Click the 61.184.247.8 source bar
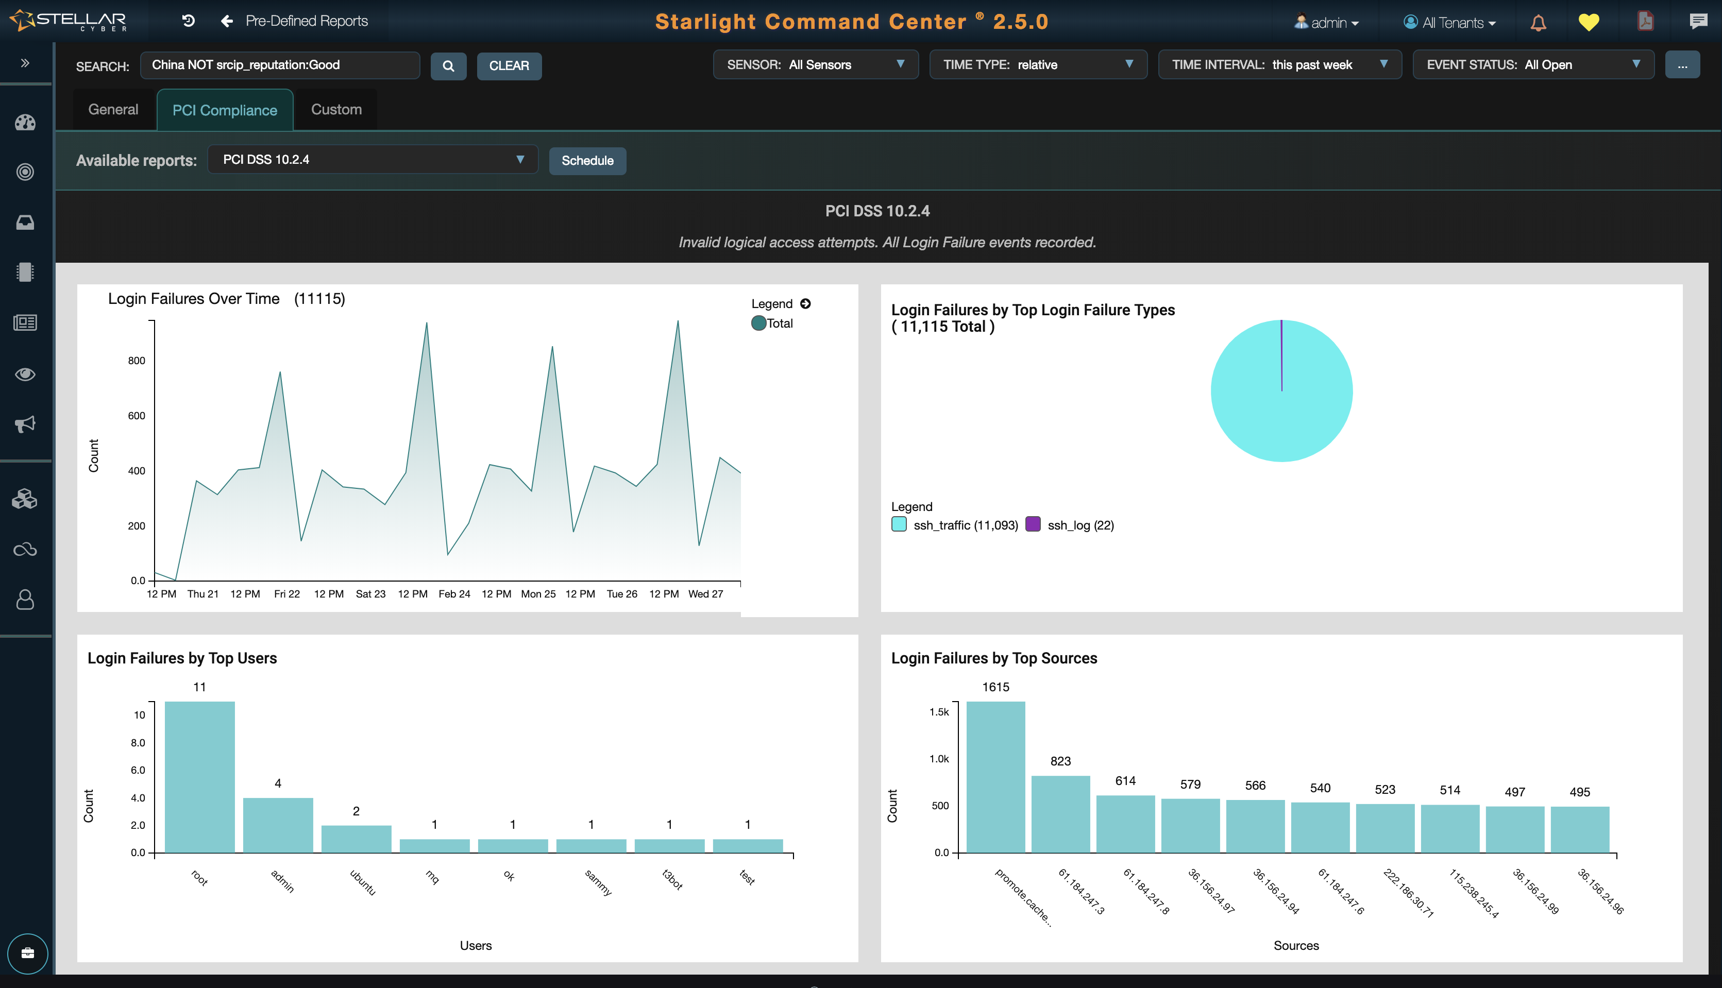This screenshot has height=988, width=1722. (1125, 824)
